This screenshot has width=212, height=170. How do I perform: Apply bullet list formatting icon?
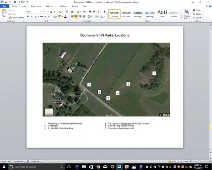(x=73, y=12)
